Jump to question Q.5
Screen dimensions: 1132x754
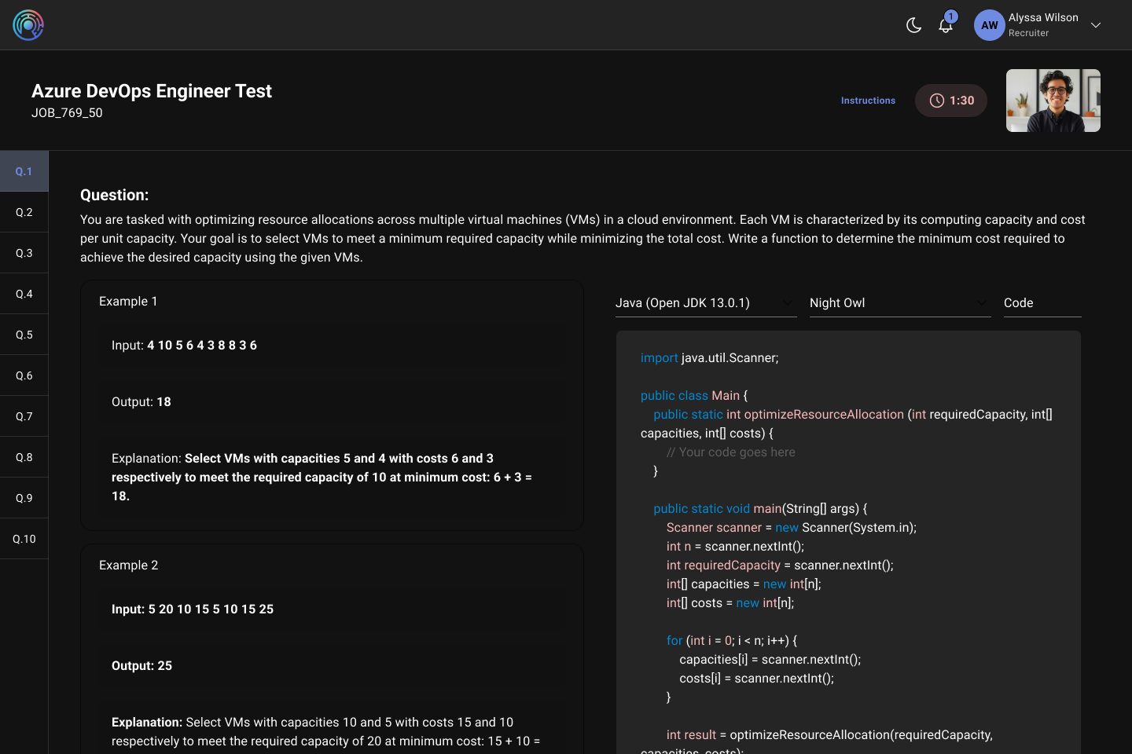click(x=24, y=335)
